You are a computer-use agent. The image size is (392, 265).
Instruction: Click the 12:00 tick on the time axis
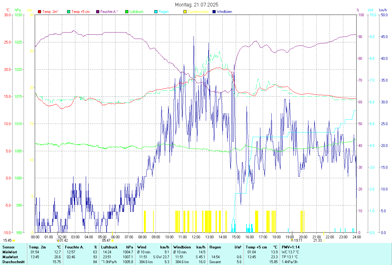[x=196, y=237]
